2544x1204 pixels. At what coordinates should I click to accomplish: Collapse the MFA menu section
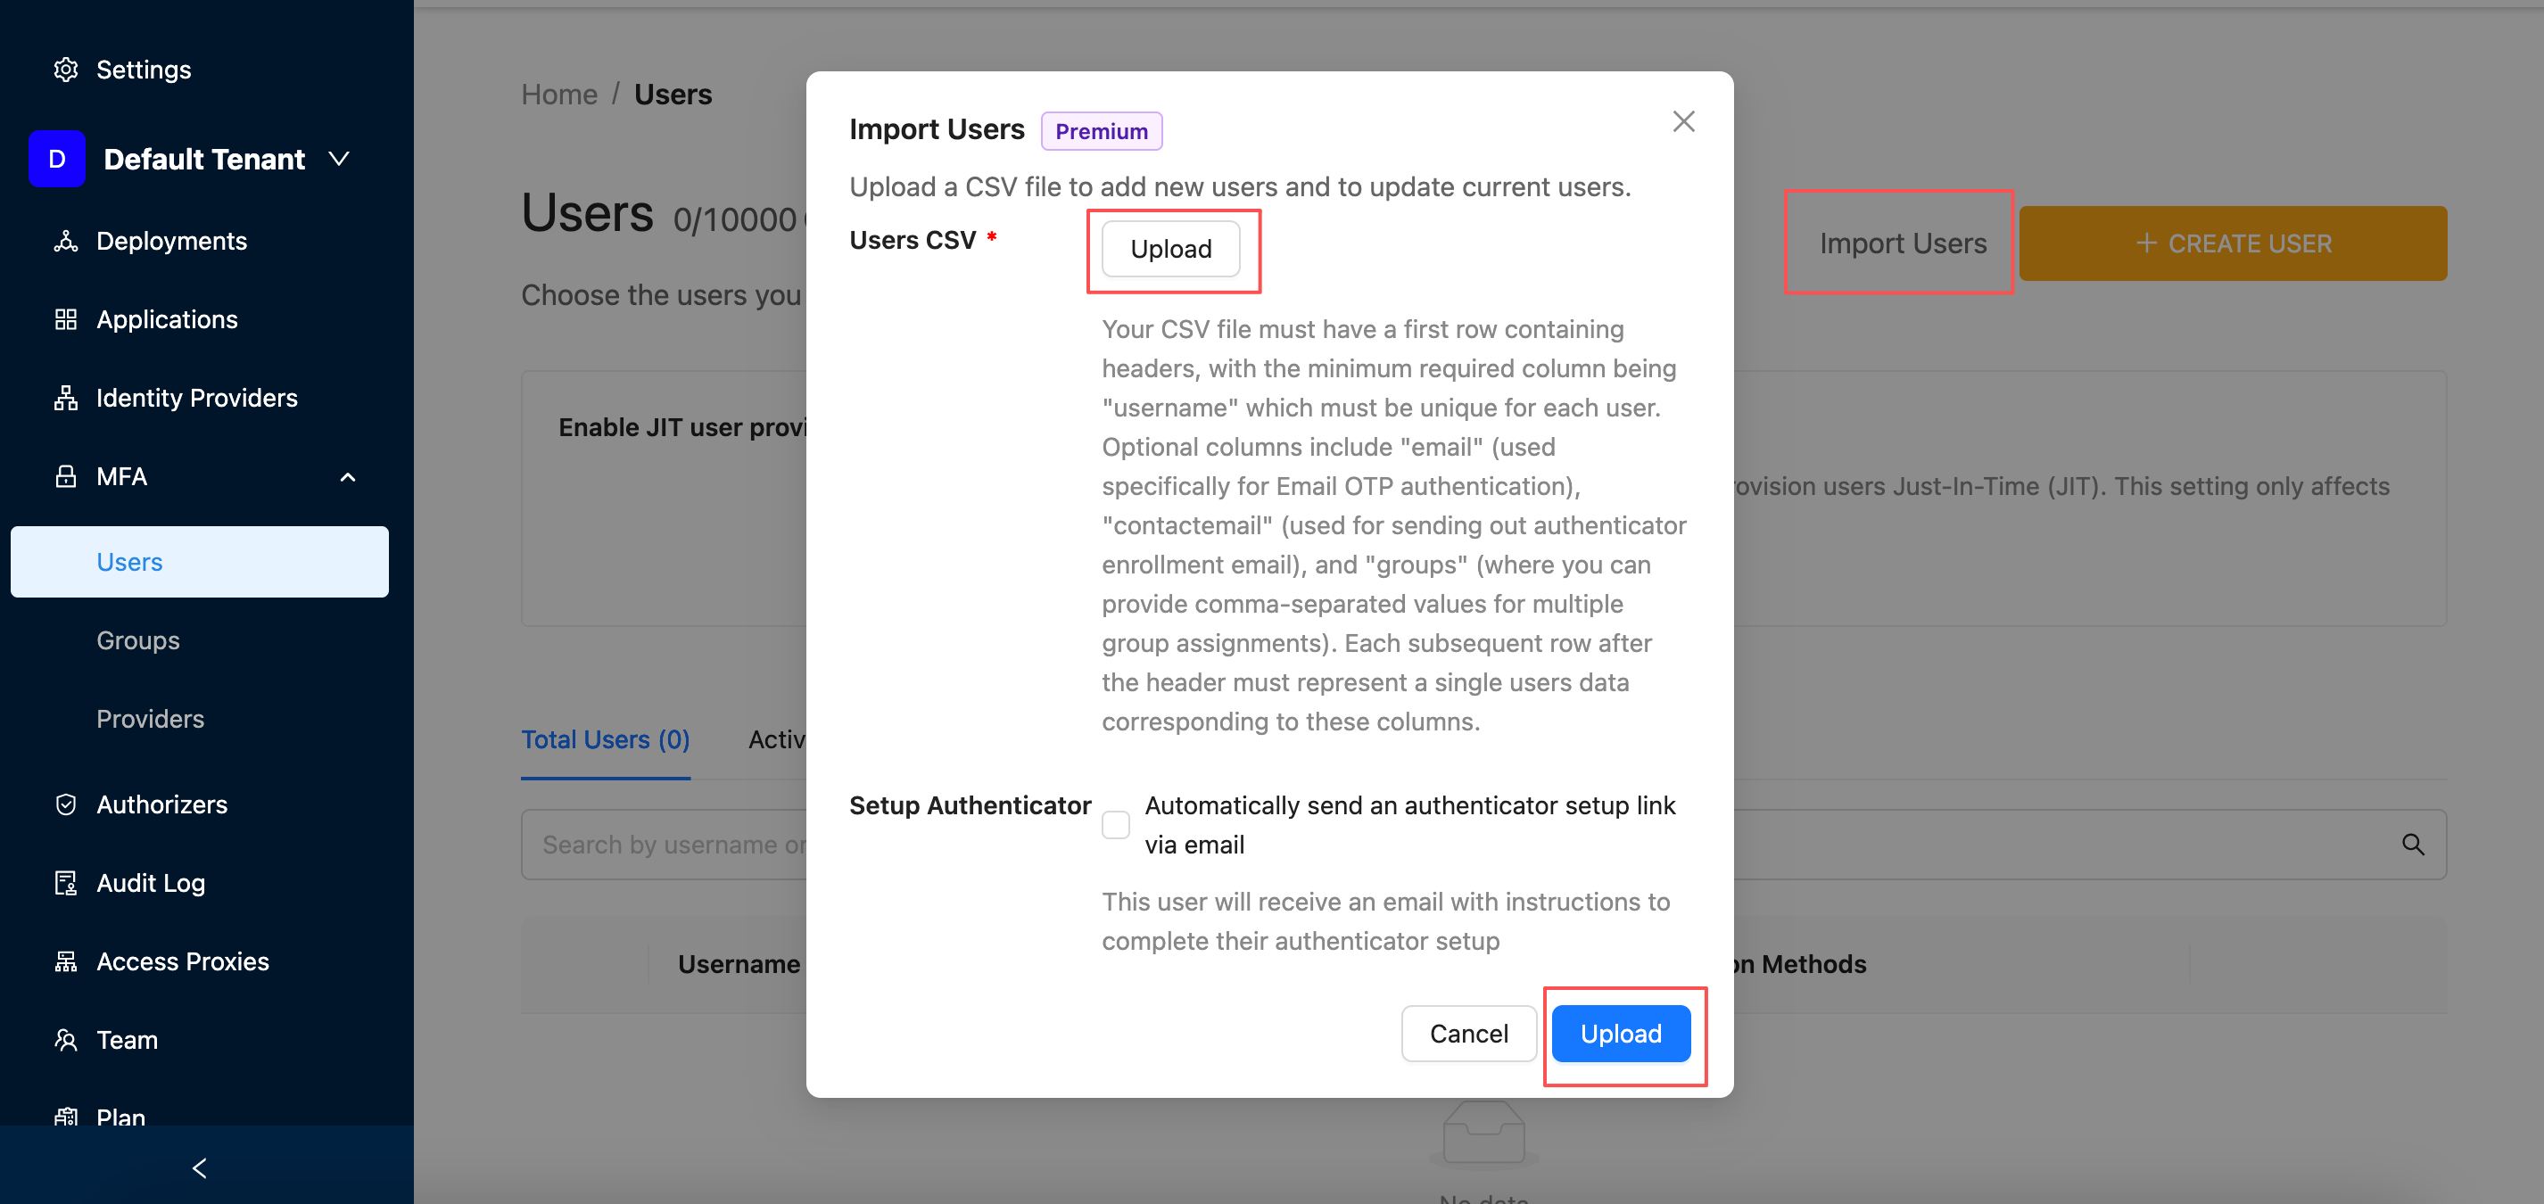click(x=348, y=477)
